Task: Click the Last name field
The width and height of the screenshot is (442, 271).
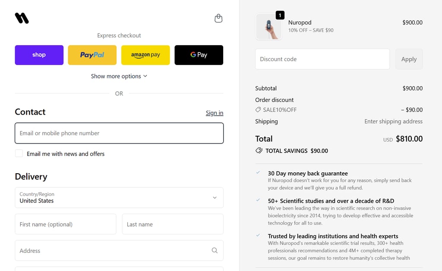Action: 173,224
